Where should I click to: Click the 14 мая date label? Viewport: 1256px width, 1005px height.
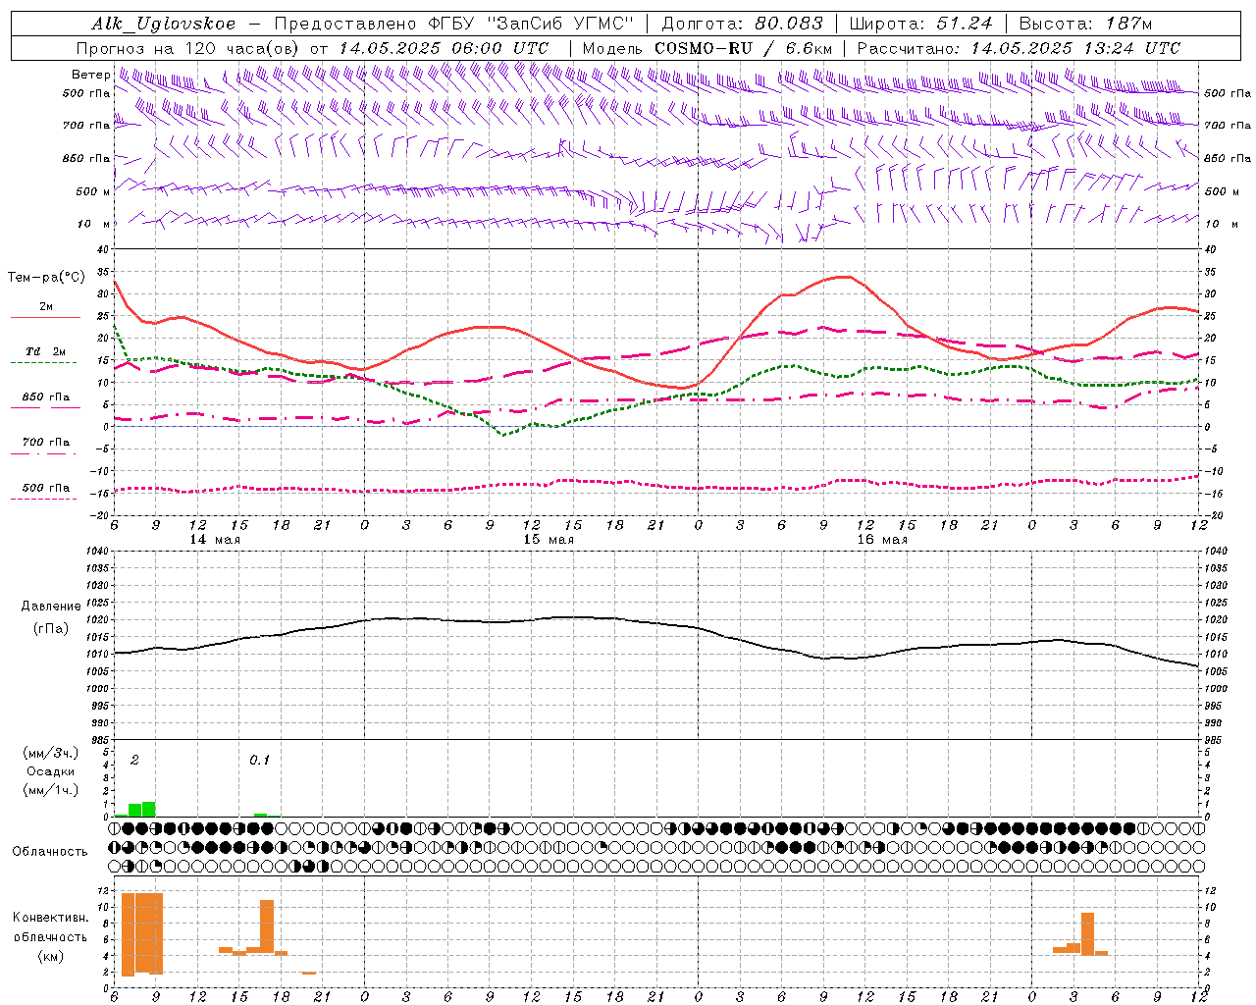[x=215, y=540]
